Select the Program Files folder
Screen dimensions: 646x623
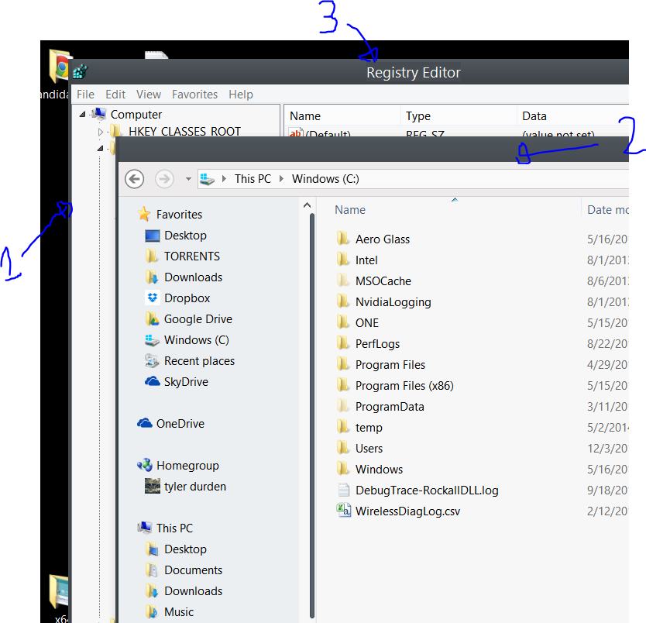[390, 365]
